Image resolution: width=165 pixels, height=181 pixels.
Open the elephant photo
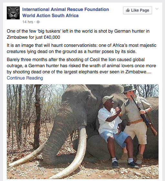point(83,132)
